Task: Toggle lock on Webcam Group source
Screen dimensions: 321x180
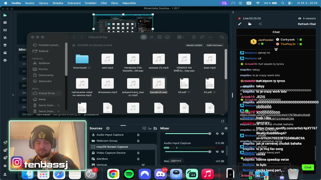Action: pos(138,141)
